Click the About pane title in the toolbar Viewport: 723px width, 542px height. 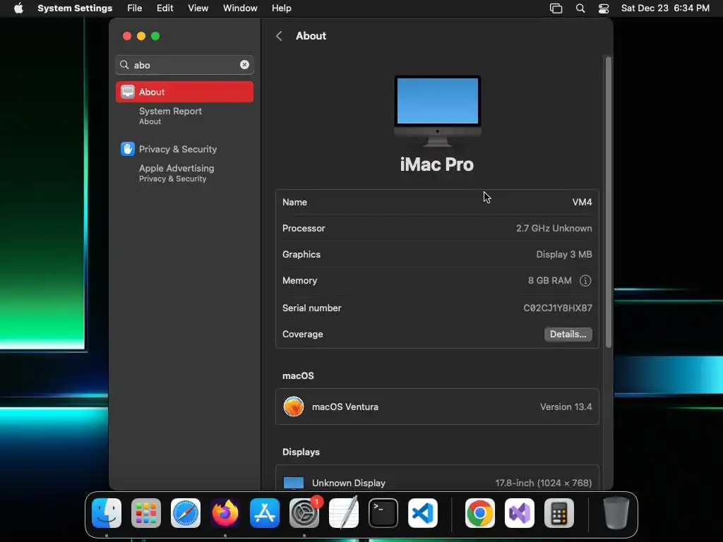[311, 36]
